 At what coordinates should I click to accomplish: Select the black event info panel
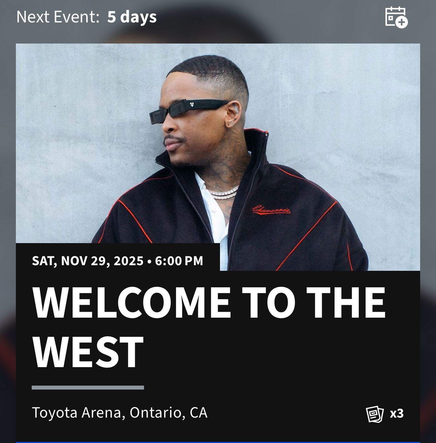point(218,346)
